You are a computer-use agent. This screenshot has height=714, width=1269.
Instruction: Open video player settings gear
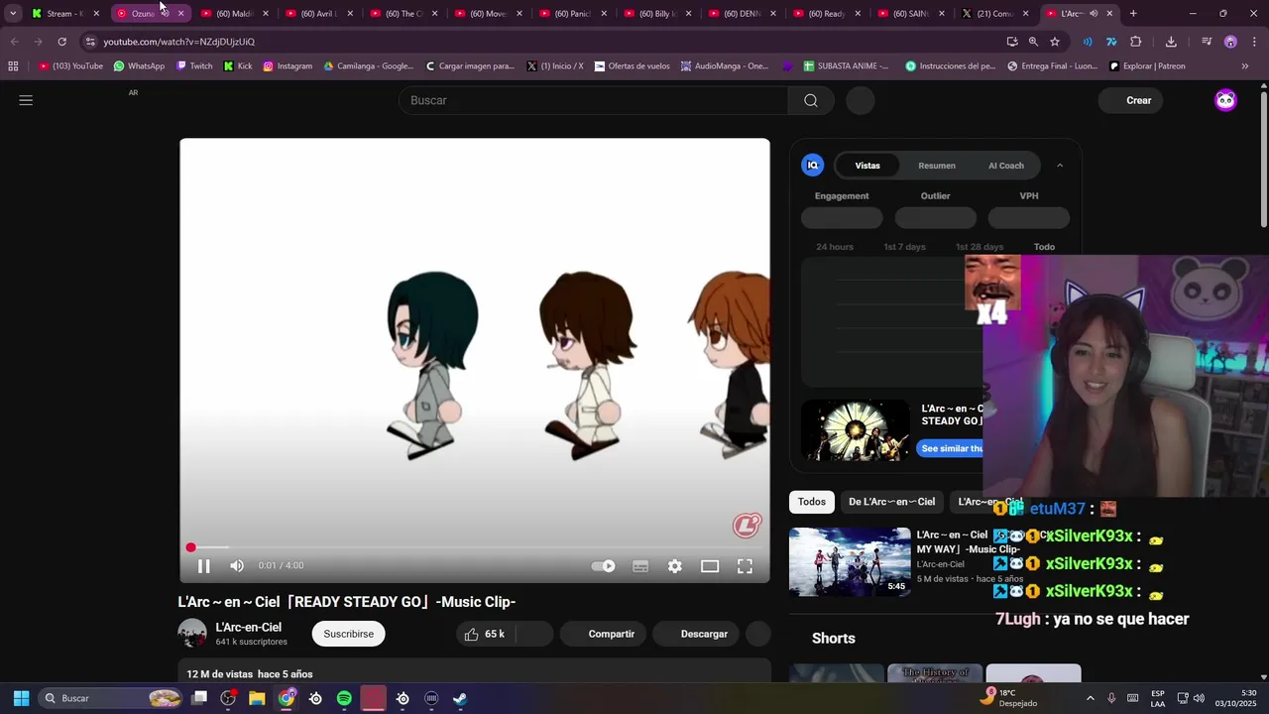(x=674, y=566)
